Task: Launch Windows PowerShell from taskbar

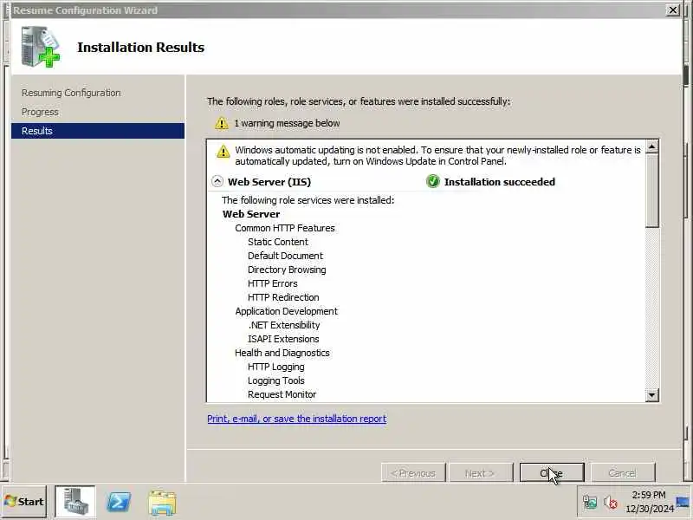Action: click(119, 503)
